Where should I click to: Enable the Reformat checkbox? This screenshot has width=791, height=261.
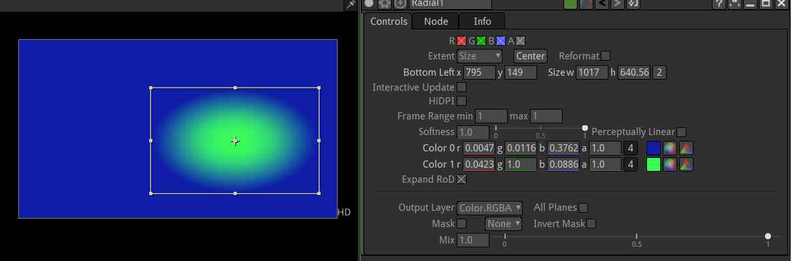606,56
